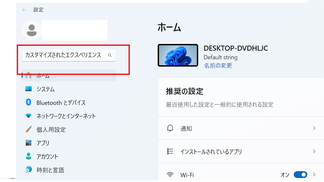The width and height of the screenshot is (324, 182).
Task: Click the search field containing カスタマイズされたエクスペリエンス
Action: coord(69,55)
